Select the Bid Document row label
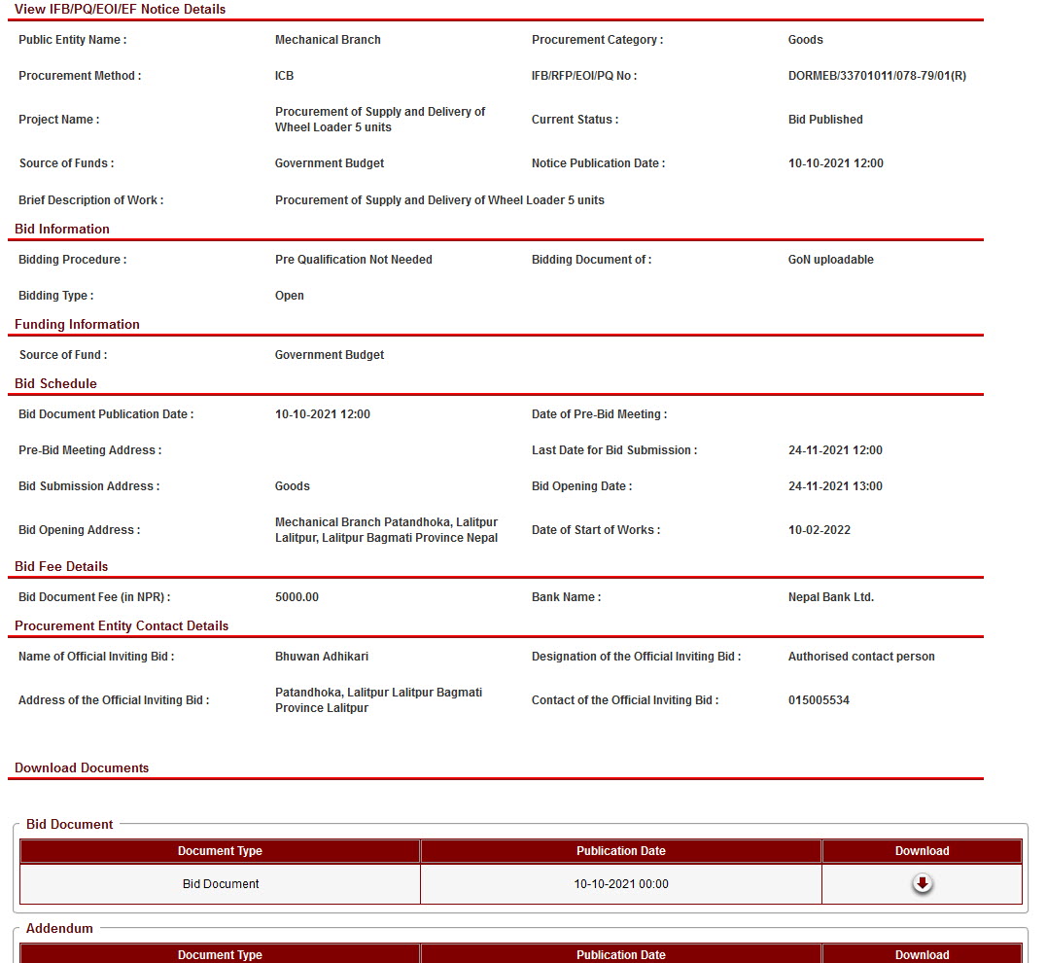 (221, 884)
